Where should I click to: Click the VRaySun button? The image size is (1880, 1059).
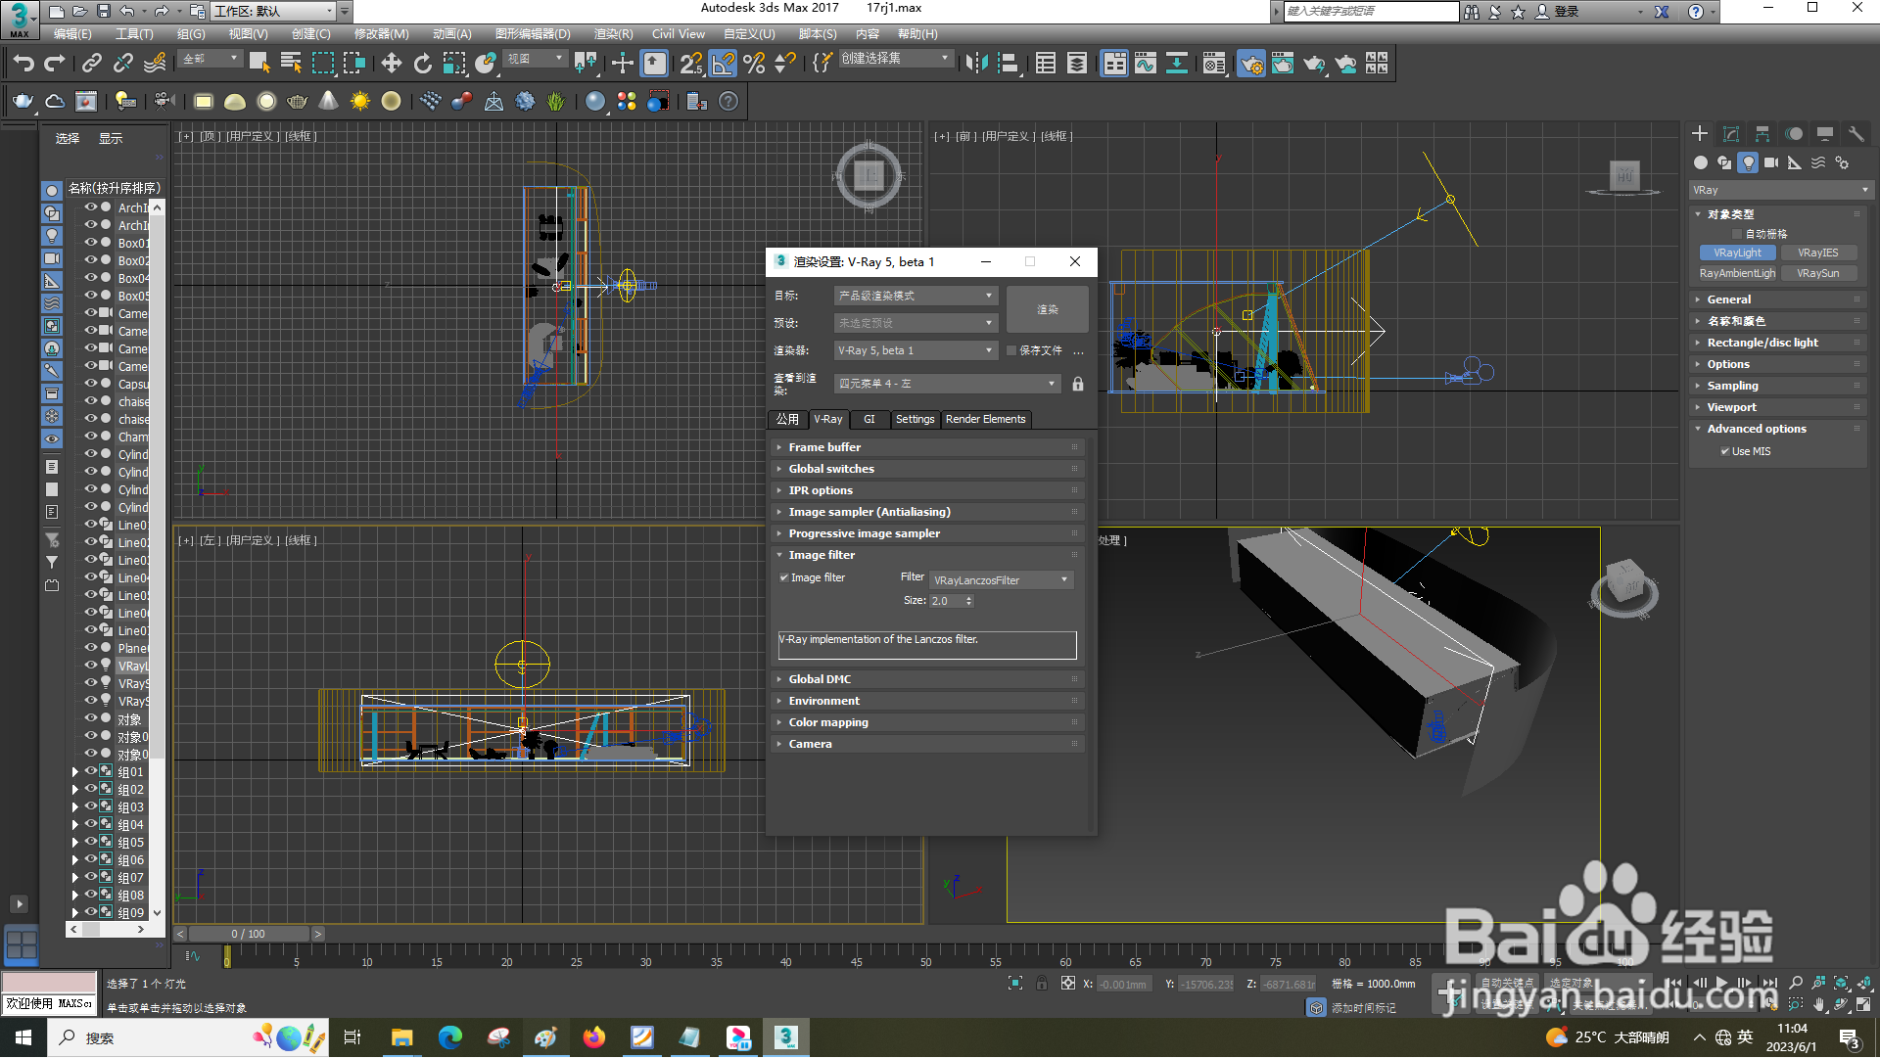[1817, 273]
